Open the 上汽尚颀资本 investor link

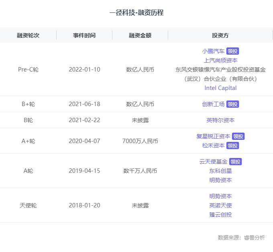pos(220,60)
